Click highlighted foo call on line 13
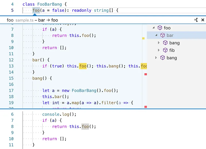Image resolution: width=206 pixels, height=149 pixels. tap(83, 66)
